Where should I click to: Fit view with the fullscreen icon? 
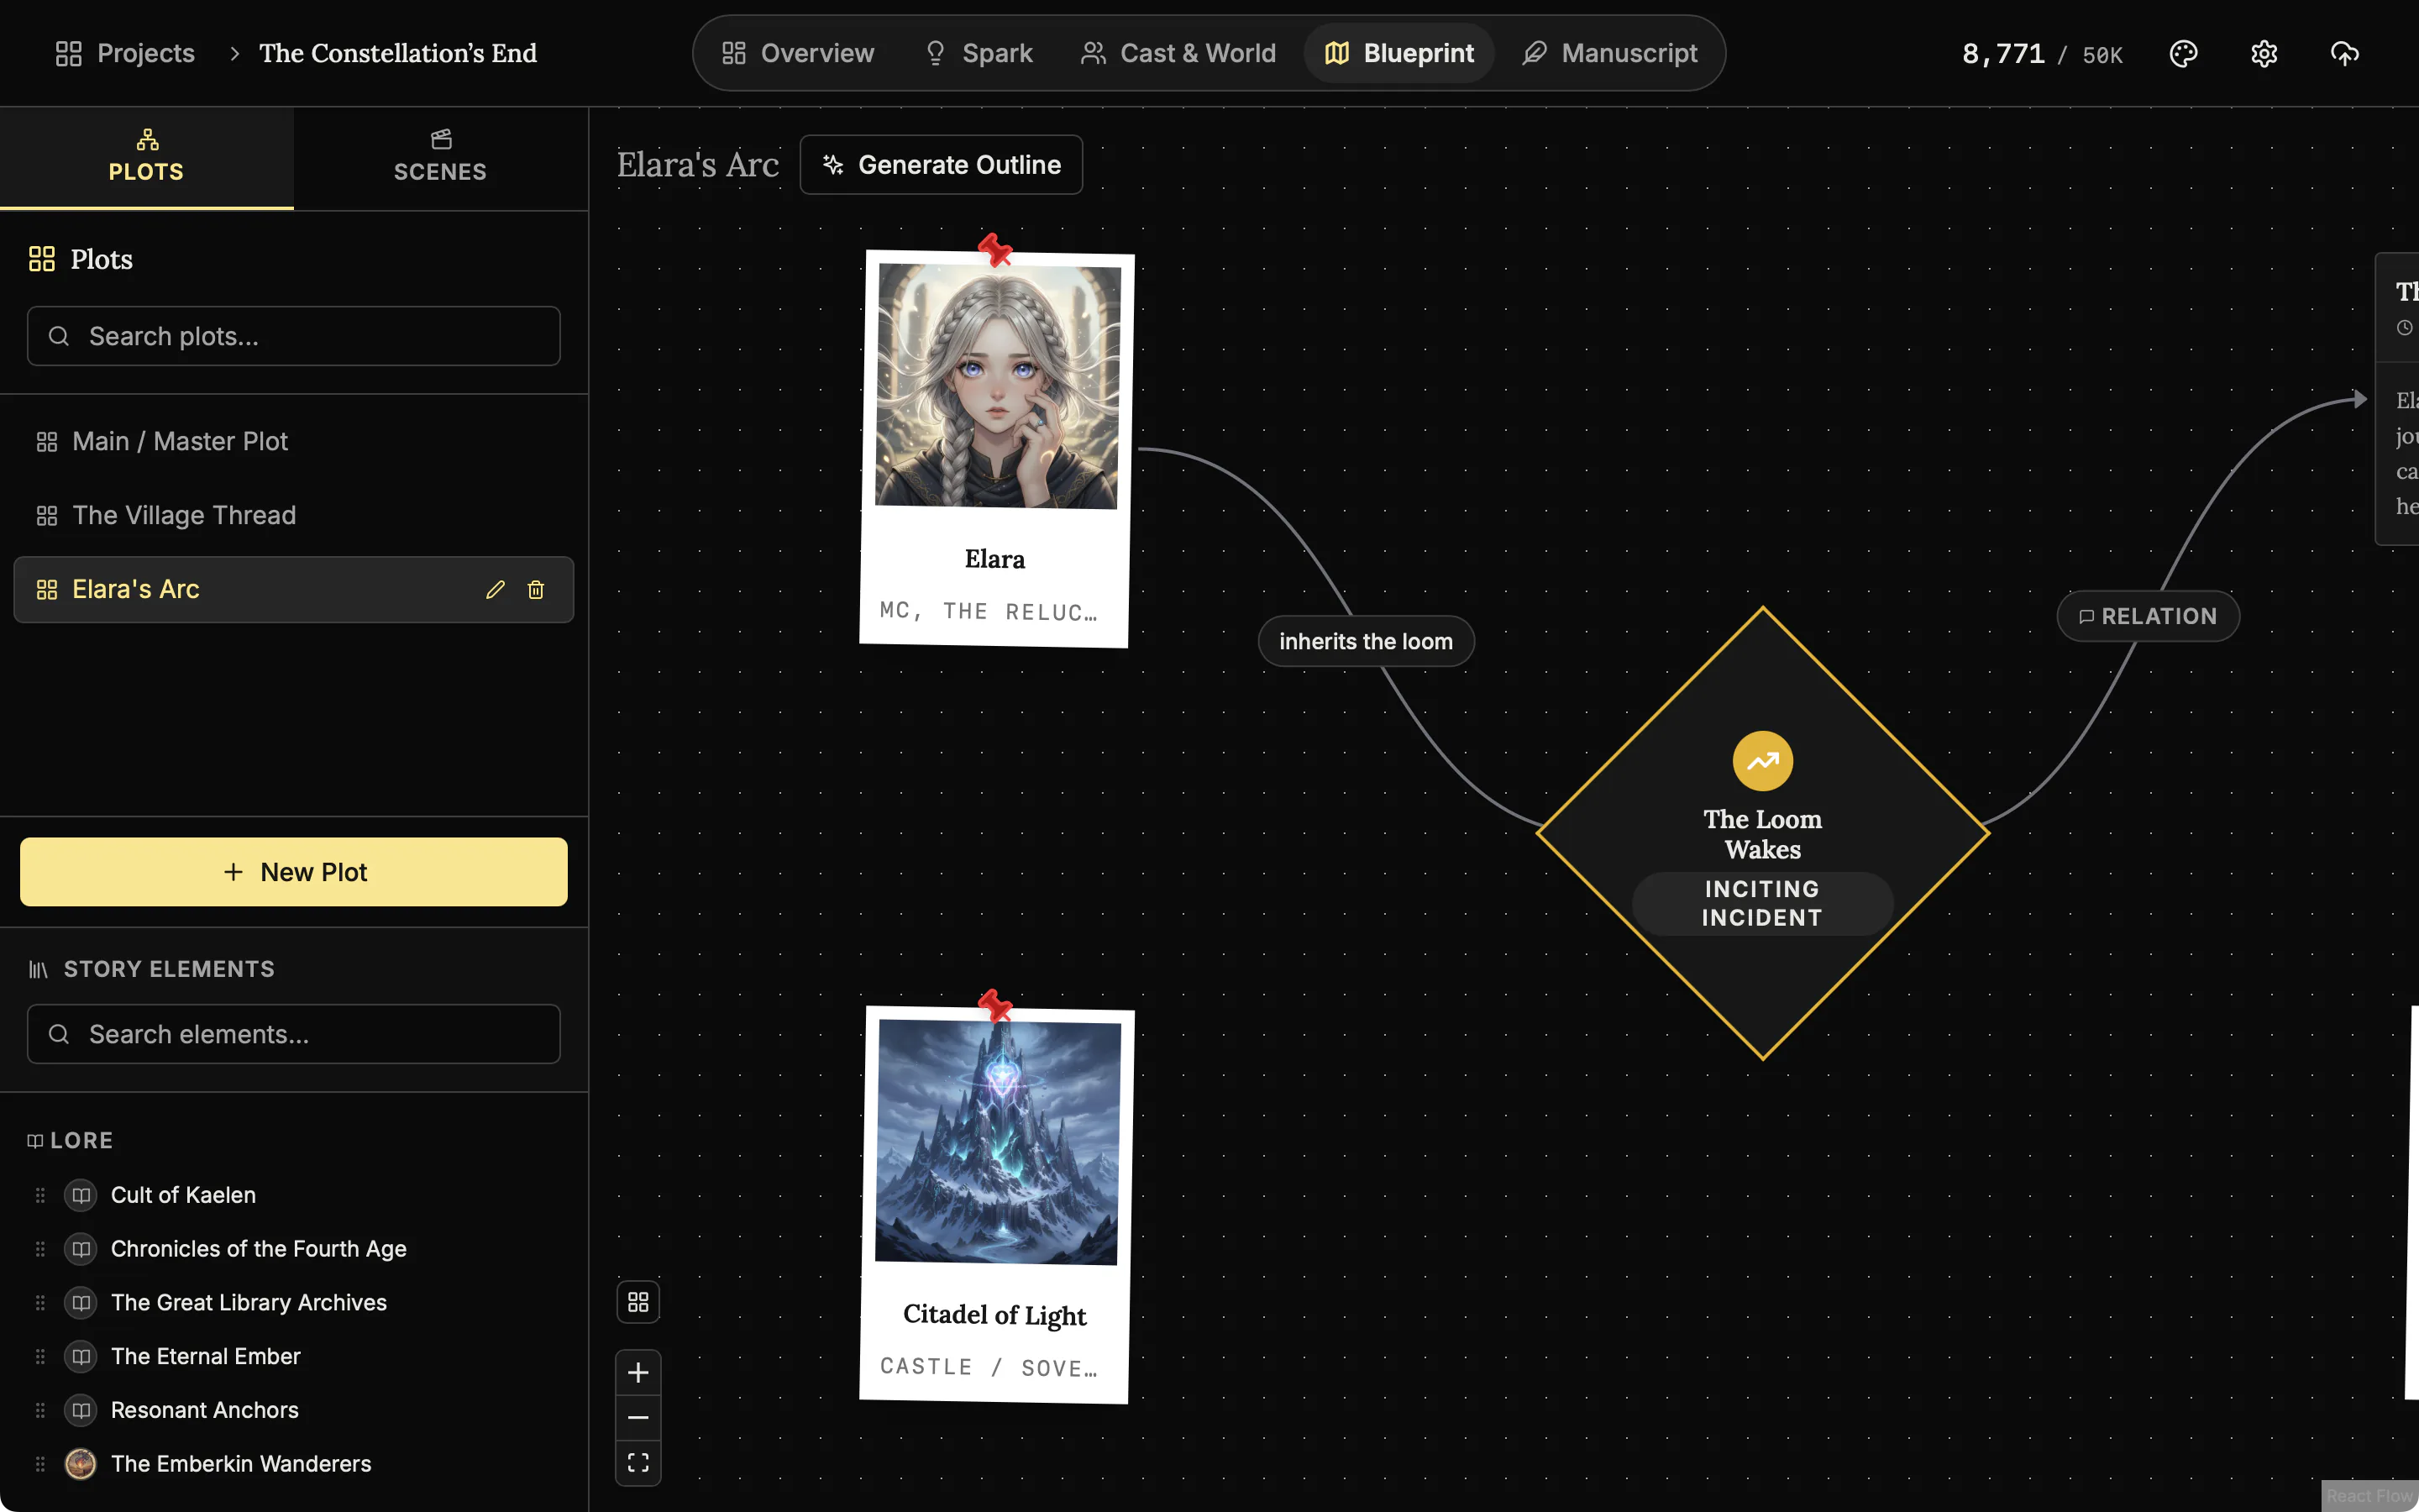638,1463
